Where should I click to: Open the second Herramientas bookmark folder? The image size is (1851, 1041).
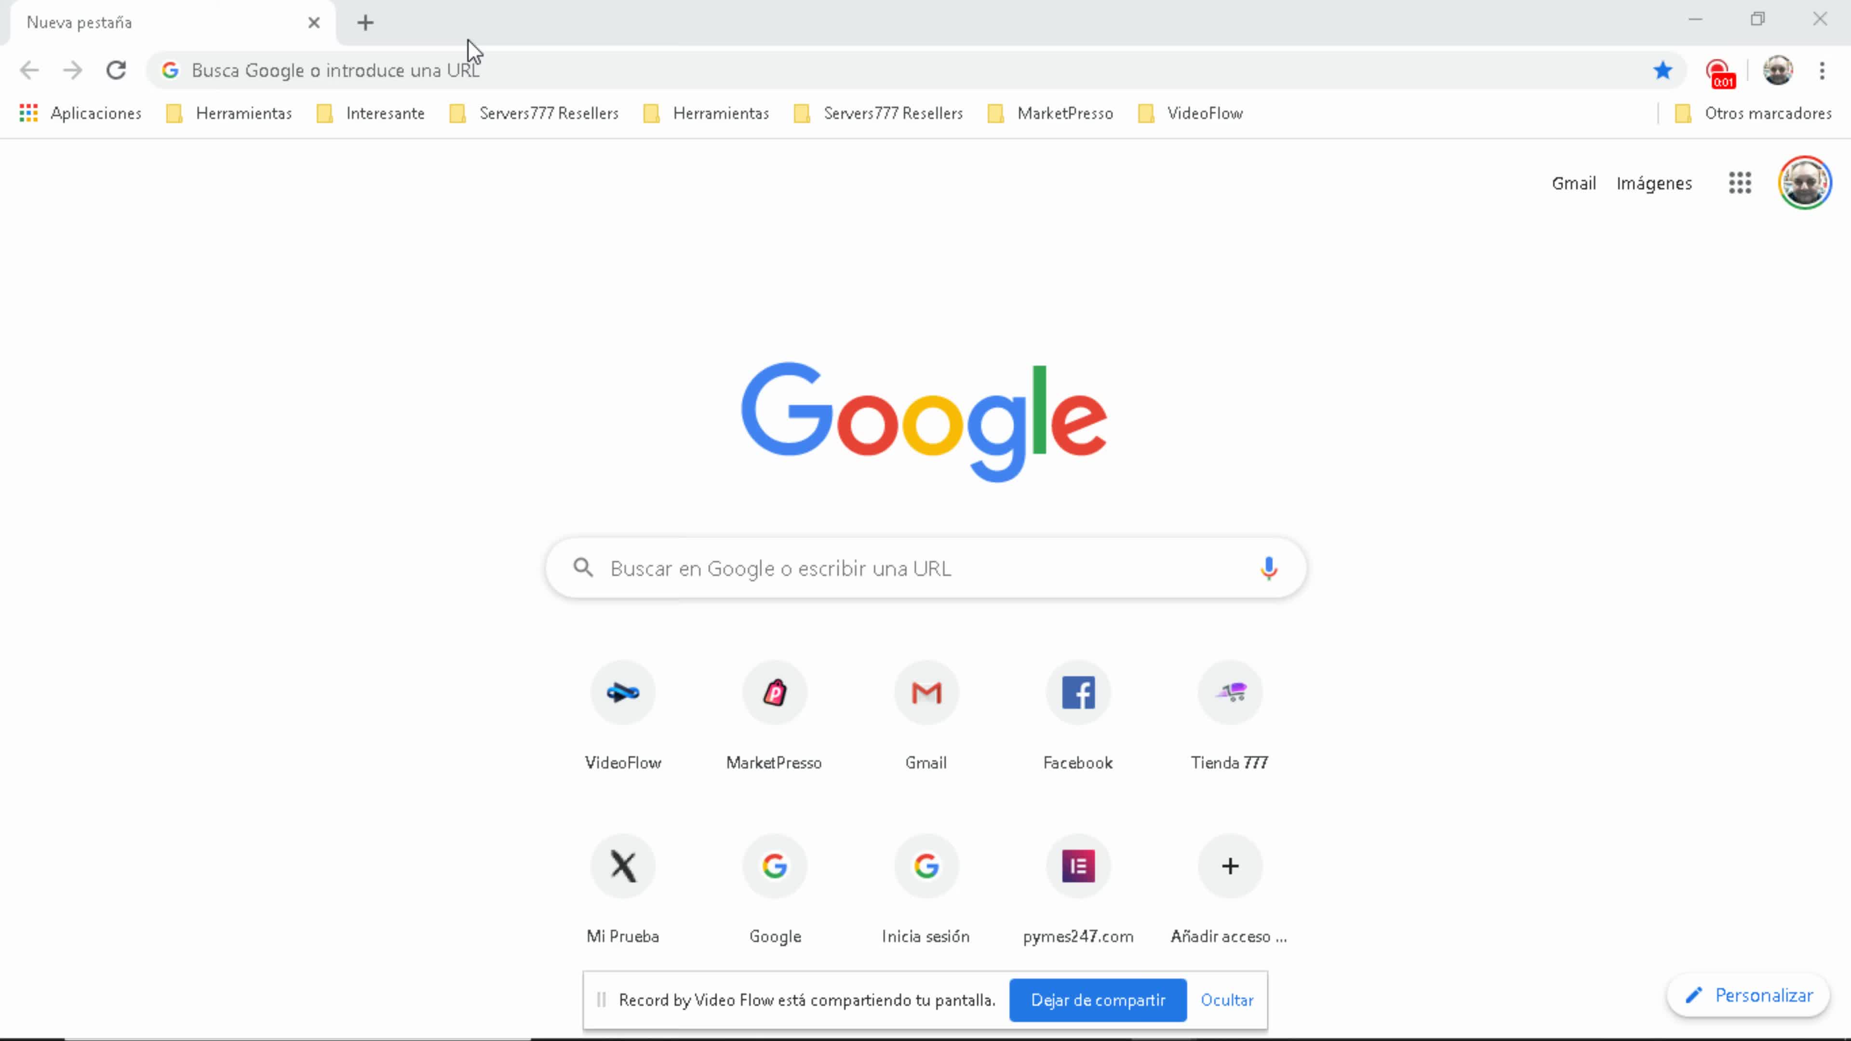pyautogui.click(x=706, y=114)
